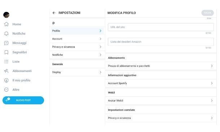The height and width of the screenshot is (132, 220).
Task: Click chevron next to Profilo
Action: pos(101,31)
